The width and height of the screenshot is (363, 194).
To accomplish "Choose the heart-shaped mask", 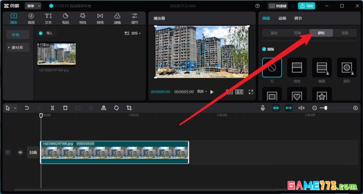I will click(297, 96).
